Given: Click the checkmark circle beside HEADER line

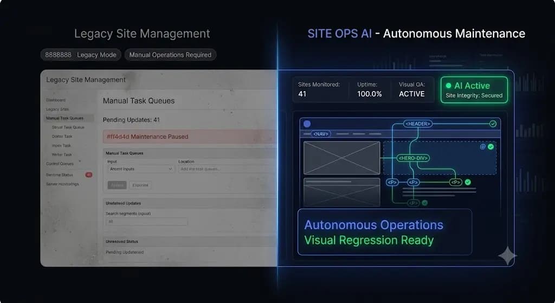Looking at the screenshot, I should coord(493,124).
